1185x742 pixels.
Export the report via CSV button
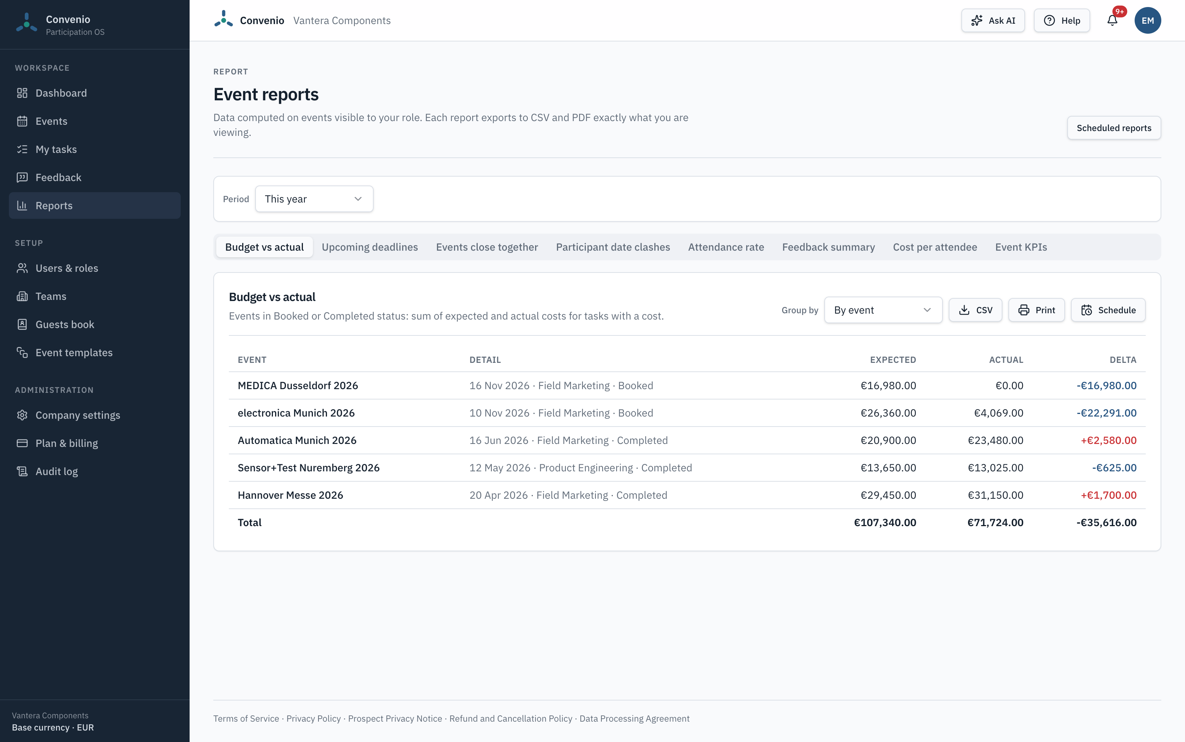975,310
